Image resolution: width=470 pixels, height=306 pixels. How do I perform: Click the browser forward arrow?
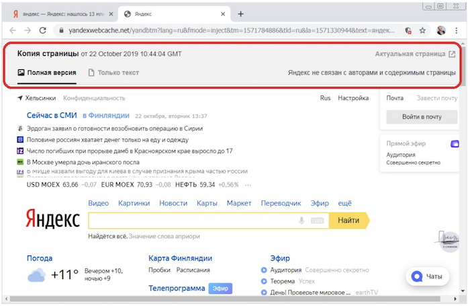tap(28, 30)
